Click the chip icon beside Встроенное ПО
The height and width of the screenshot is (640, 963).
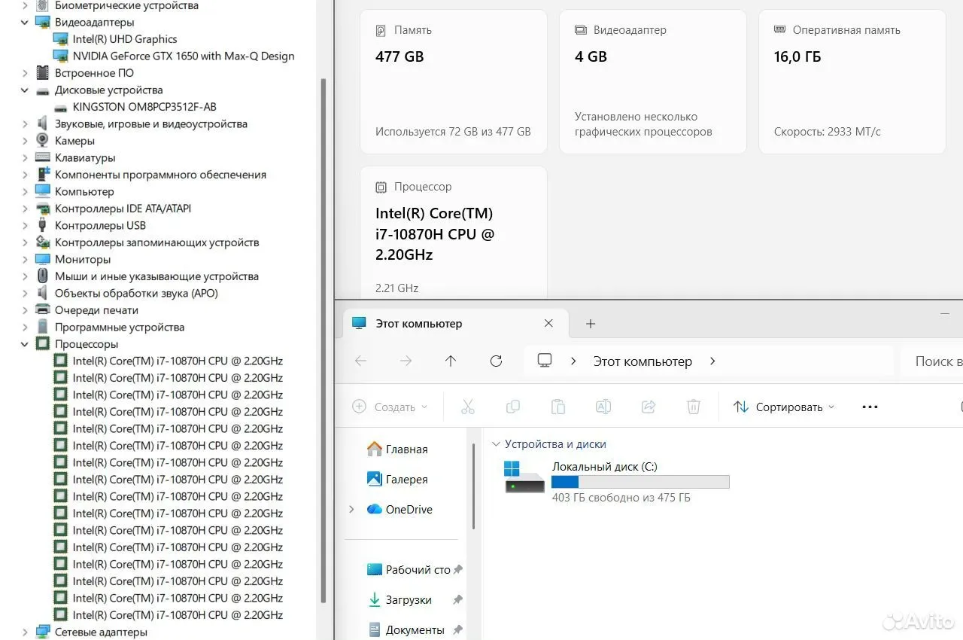(x=43, y=73)
